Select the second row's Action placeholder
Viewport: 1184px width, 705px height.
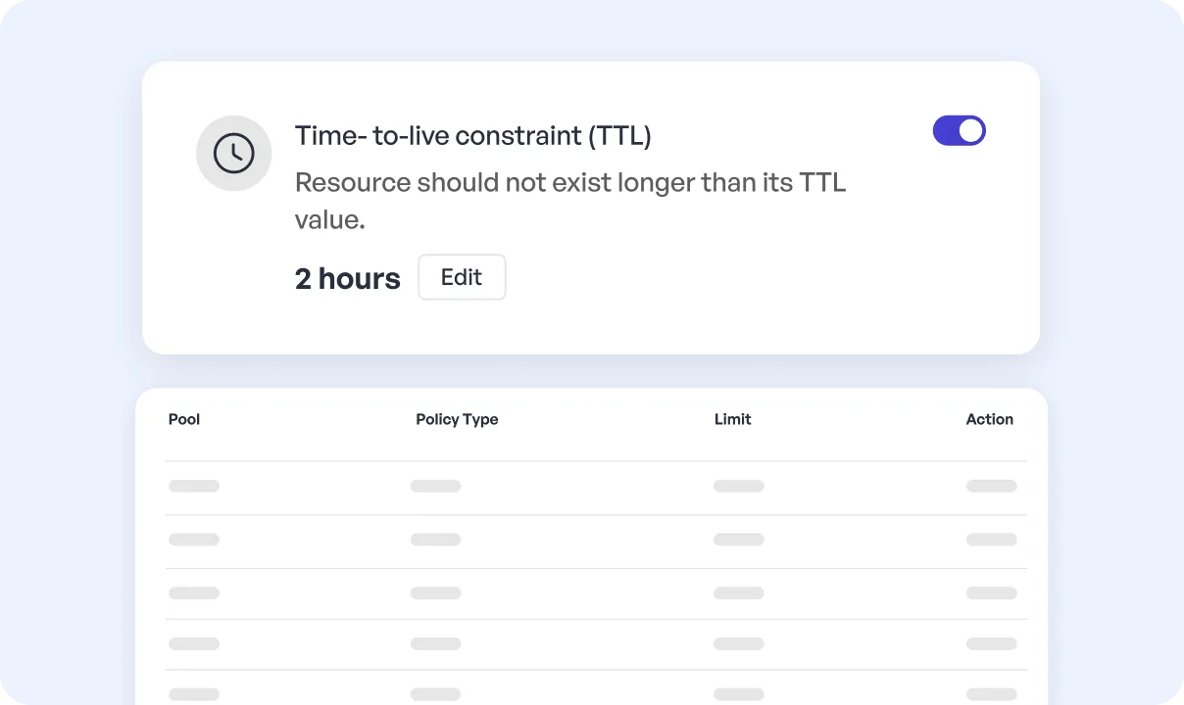click(x=991, y=540)
